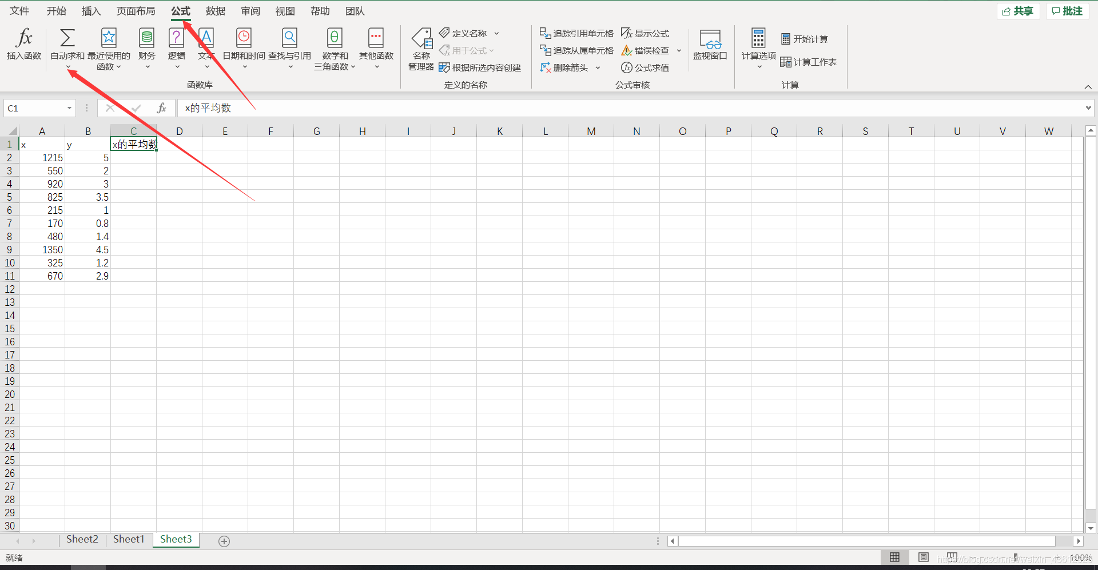Click the fx button beside formula bar
Image resolution: width=1098 pixels, height=570 pixels.
(162, 108)
